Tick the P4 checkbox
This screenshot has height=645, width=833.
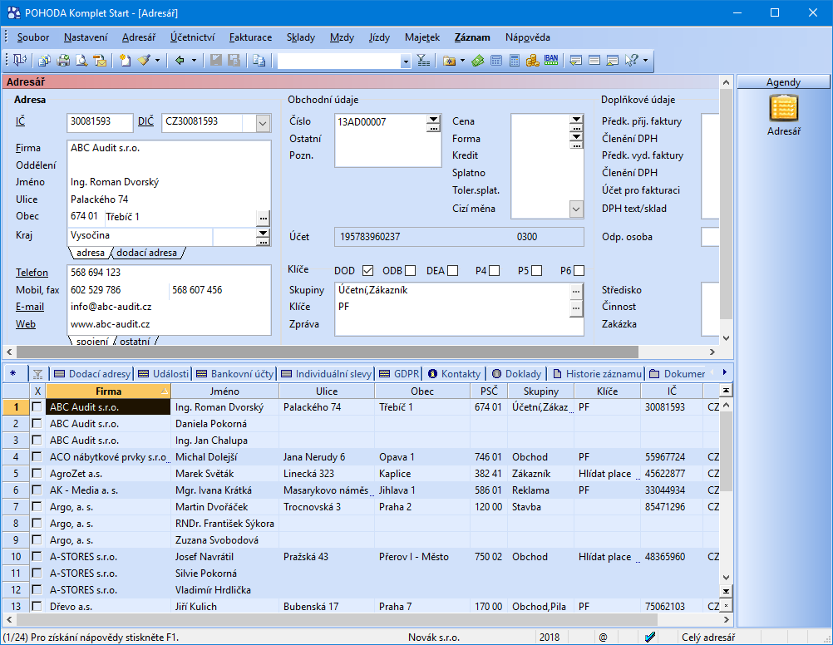[494, 271]
